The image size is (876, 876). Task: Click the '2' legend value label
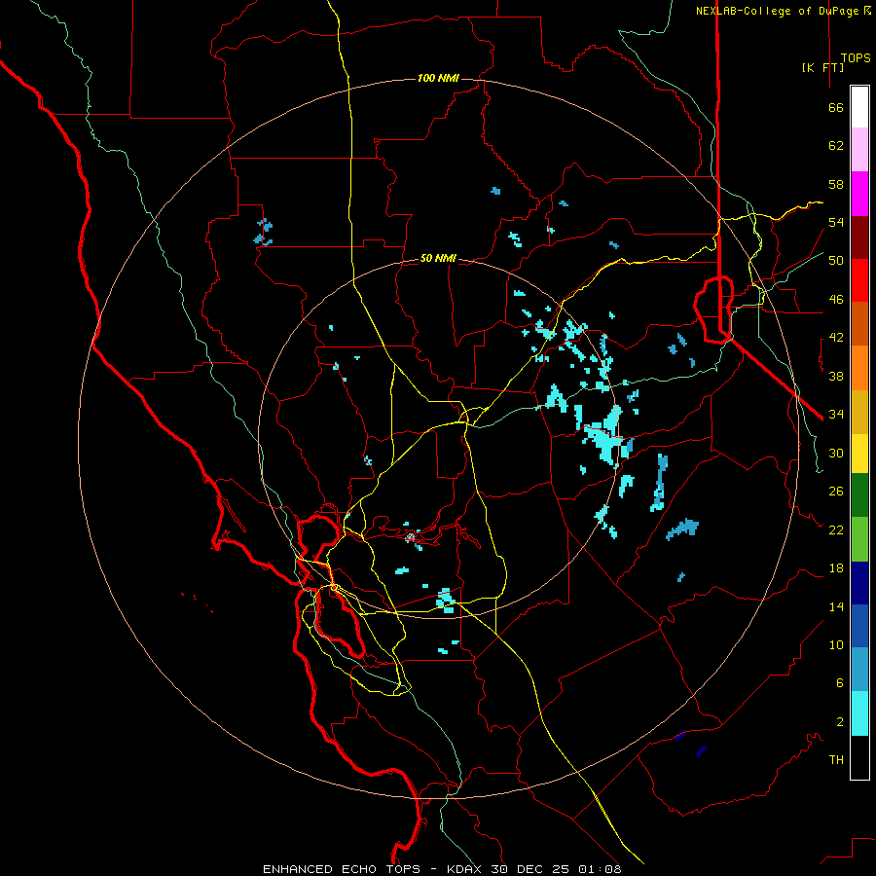(x=840, y=722)
